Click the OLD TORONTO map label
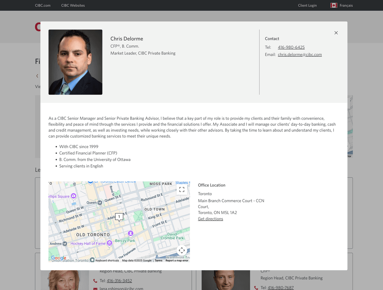Screen dimensions: 383x290 tap(93, 235)
